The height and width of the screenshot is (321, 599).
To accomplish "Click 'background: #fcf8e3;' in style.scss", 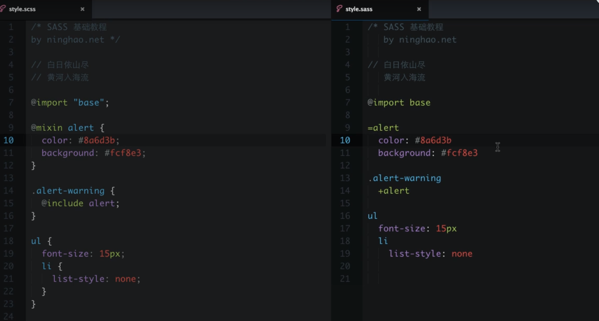I will (x=94, y=153).
